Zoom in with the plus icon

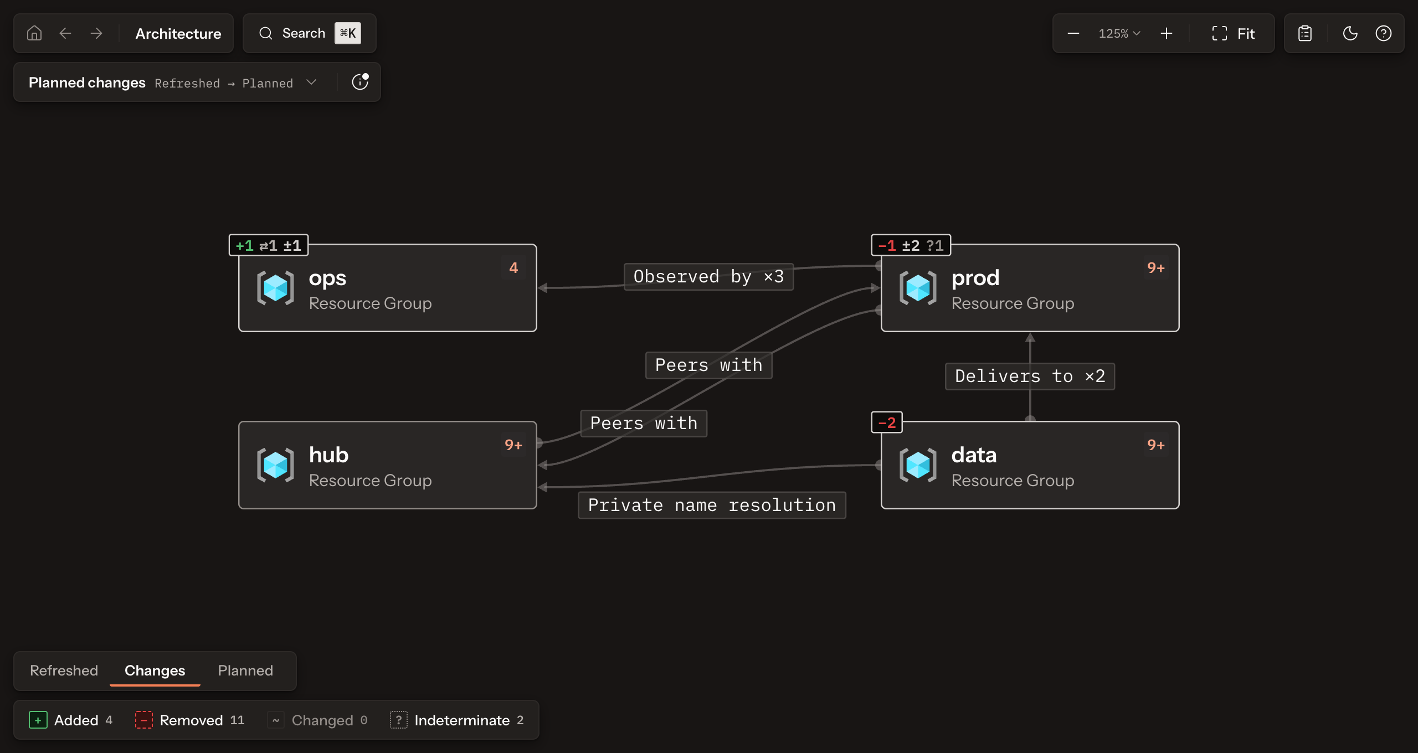[x=1167, y=33]
